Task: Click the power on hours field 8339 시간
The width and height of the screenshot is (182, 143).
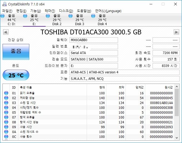Action: pyautogui.click(x=166, y=66)
